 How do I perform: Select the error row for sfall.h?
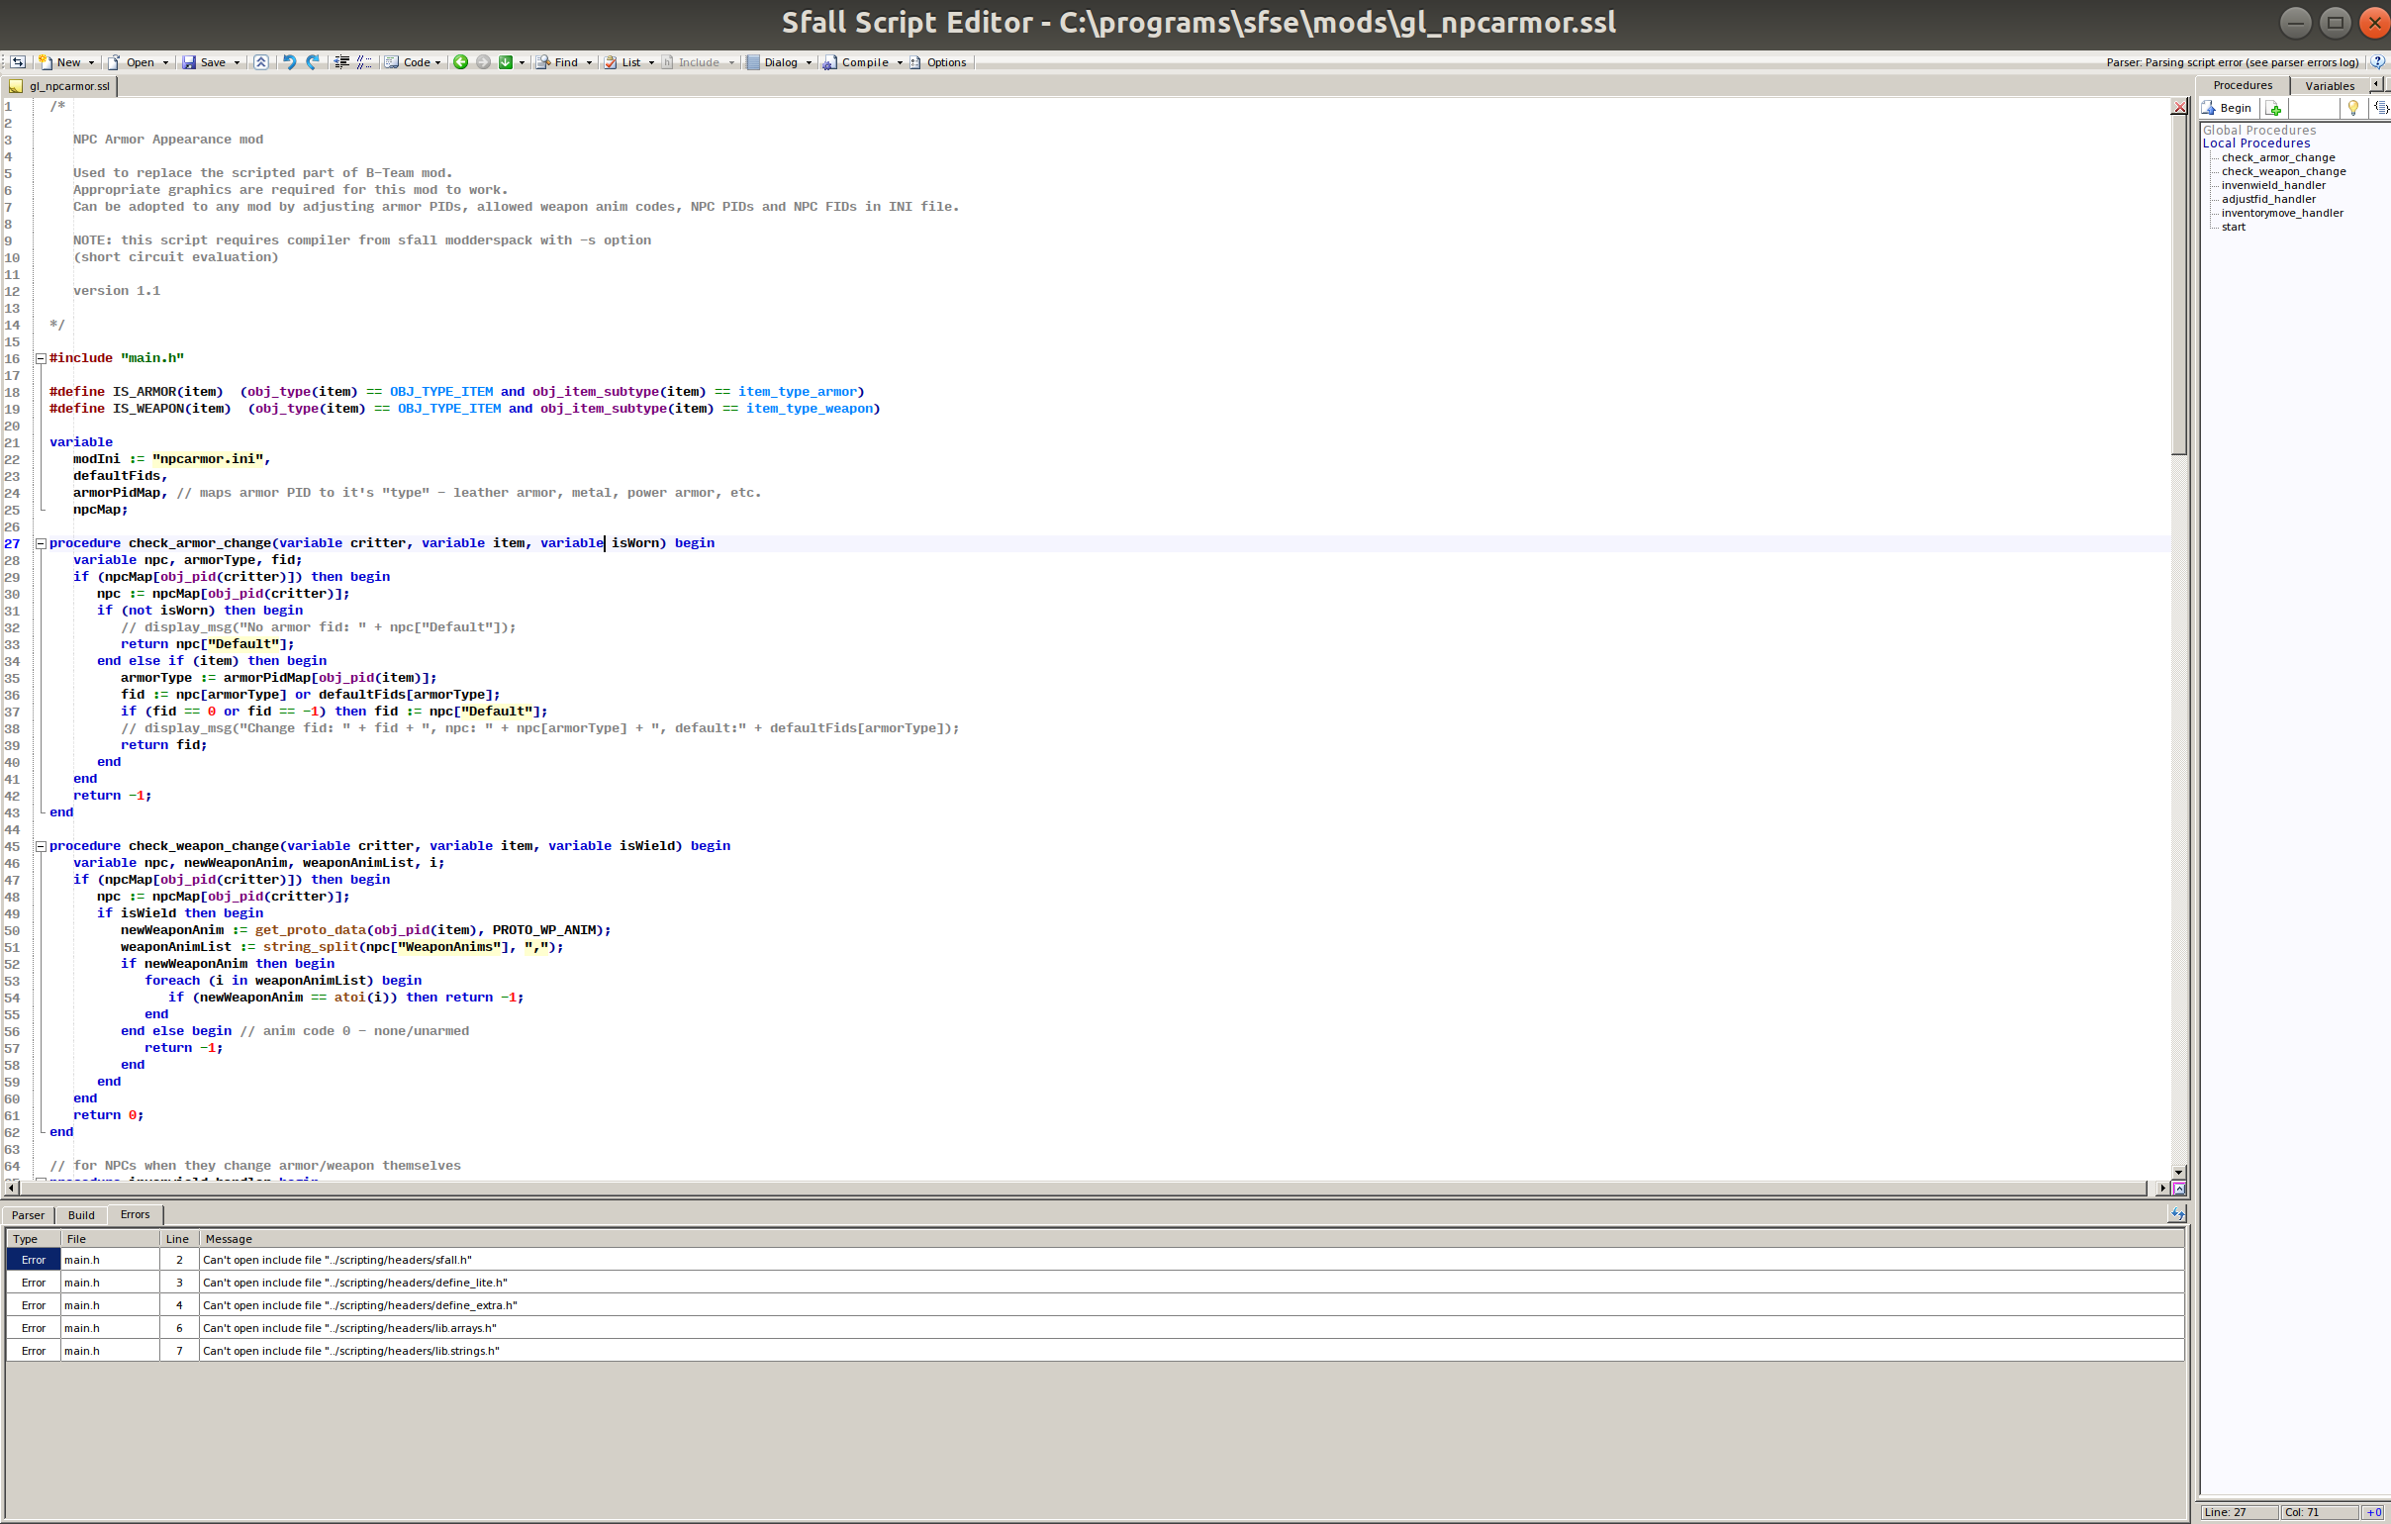(x=1095, y=1260)
